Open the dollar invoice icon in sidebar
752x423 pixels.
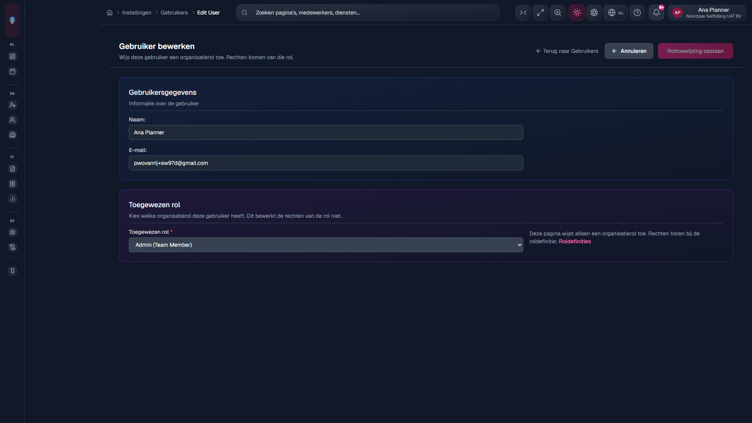click(x=13, y=184)
